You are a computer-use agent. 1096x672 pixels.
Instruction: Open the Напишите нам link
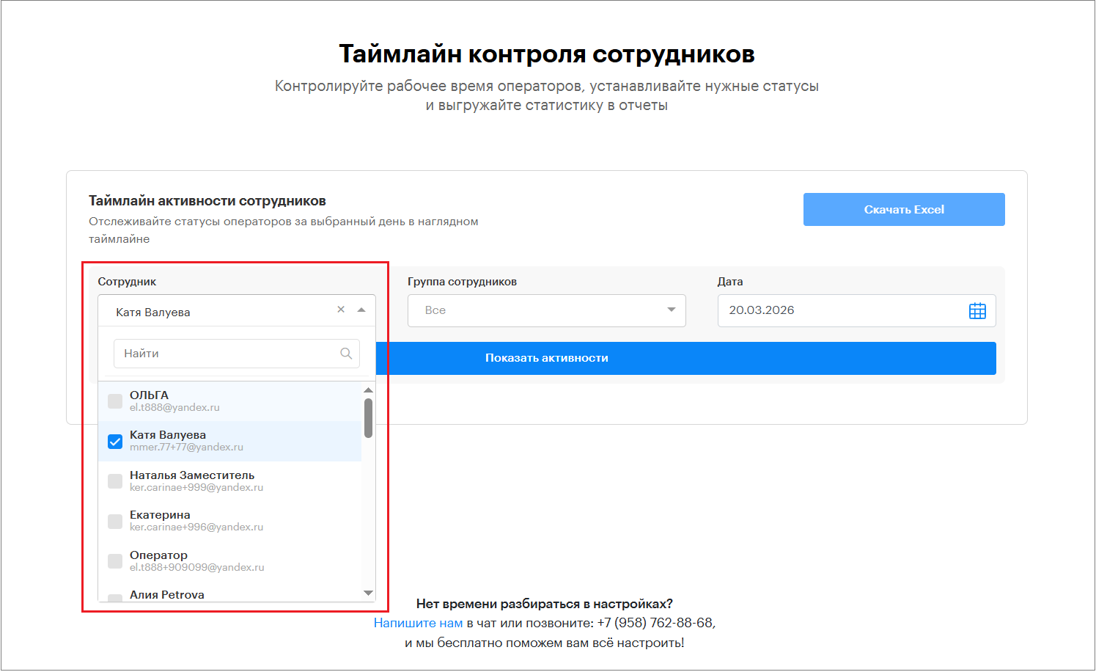pos(418,623)
